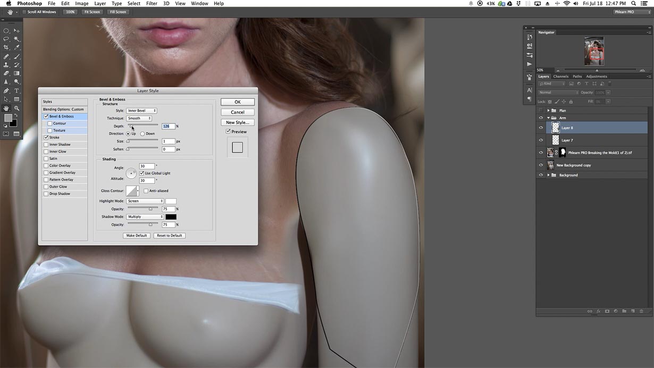
Task: Select the Eraser tool
Action: click(6, 73)
